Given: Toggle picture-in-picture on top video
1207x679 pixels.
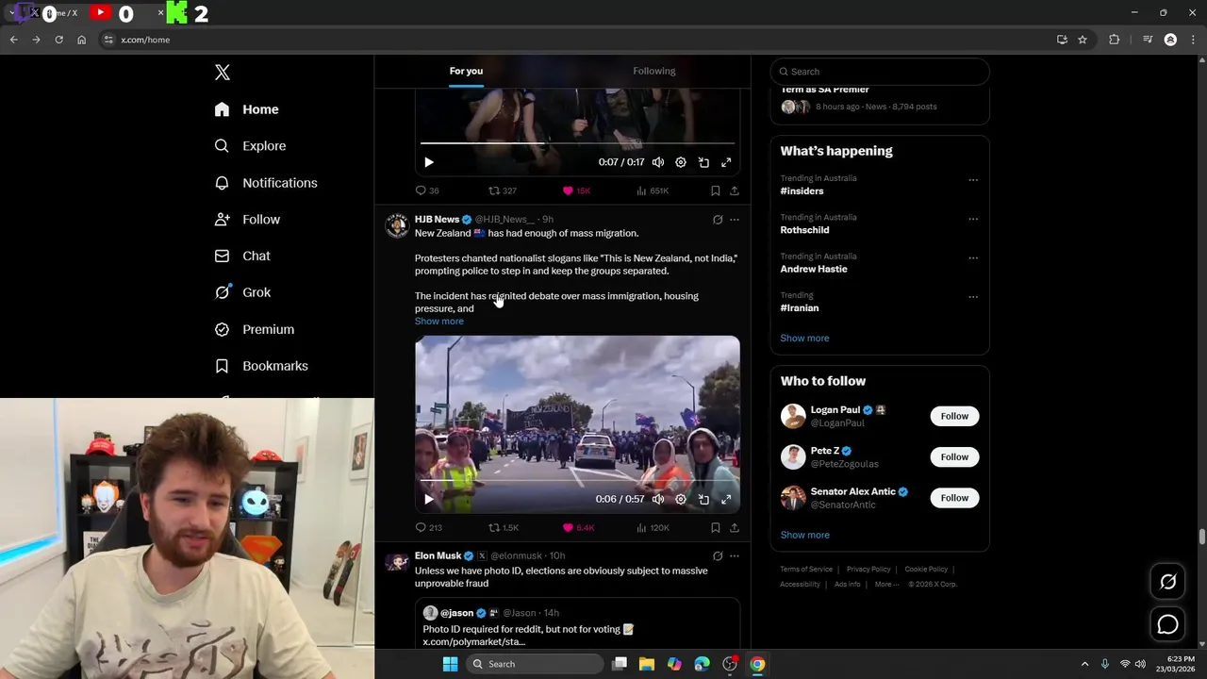Looking at the screenshot, I should point(703,162).
